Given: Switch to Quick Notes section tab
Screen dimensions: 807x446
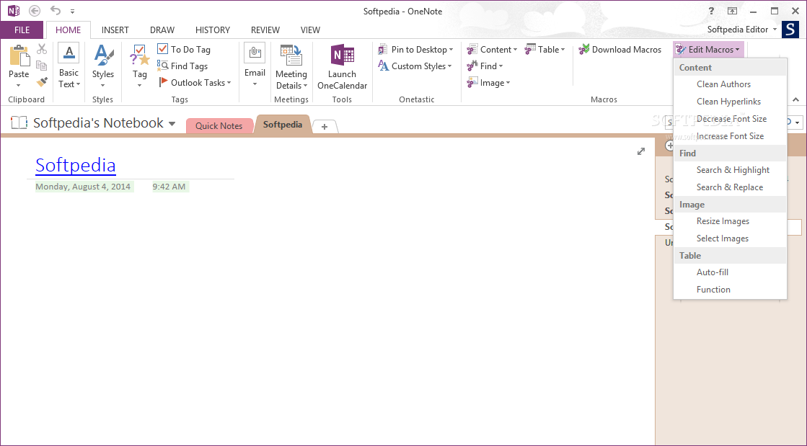Looking at the screenshot, I should click(x=219, y=125).
